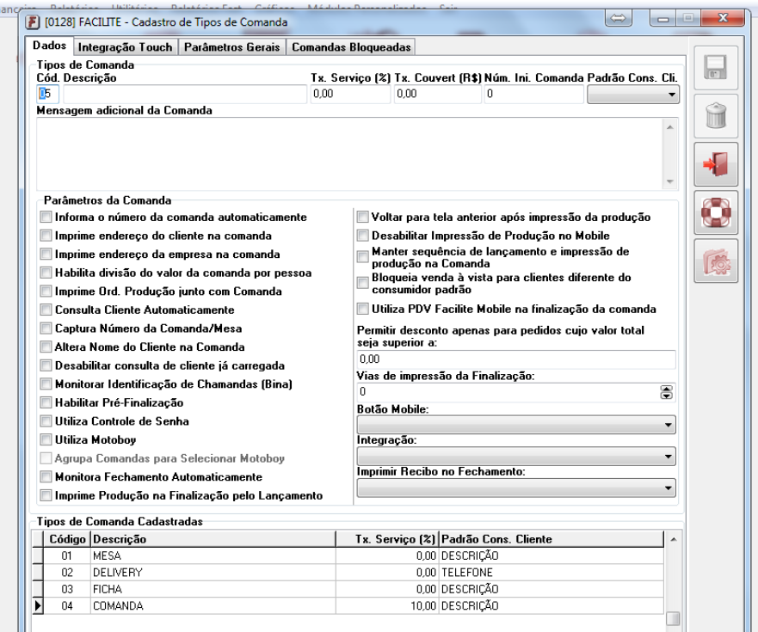Click the trash bin delete icon
The width and height of the screenshot is (758, 632).
tap(716, 116)
